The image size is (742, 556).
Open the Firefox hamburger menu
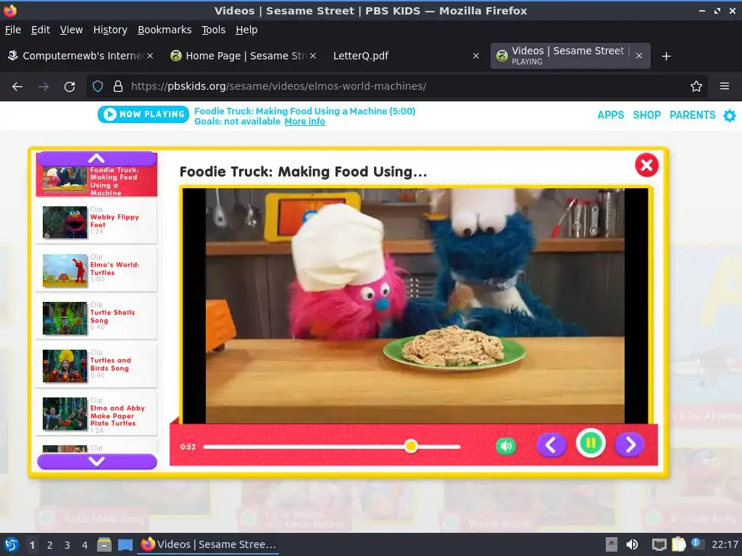(x=724, y=86)
